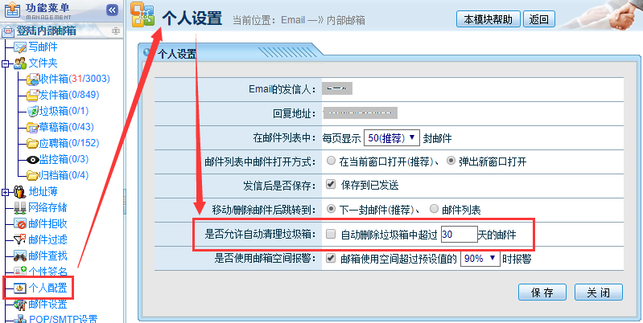This screenshot has width=643, height=323.
Task: Open the 写邮件 link
Action: coord(43,47)
